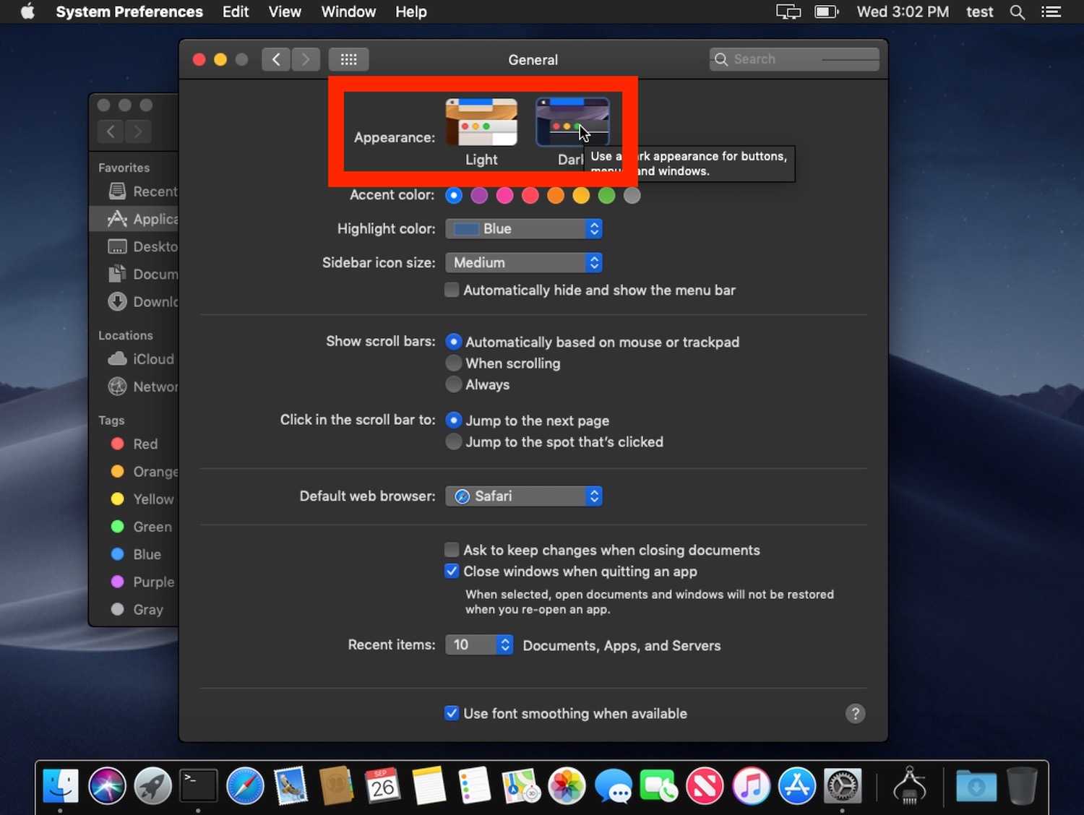Open Siri from the Dock

pos(107,786)
